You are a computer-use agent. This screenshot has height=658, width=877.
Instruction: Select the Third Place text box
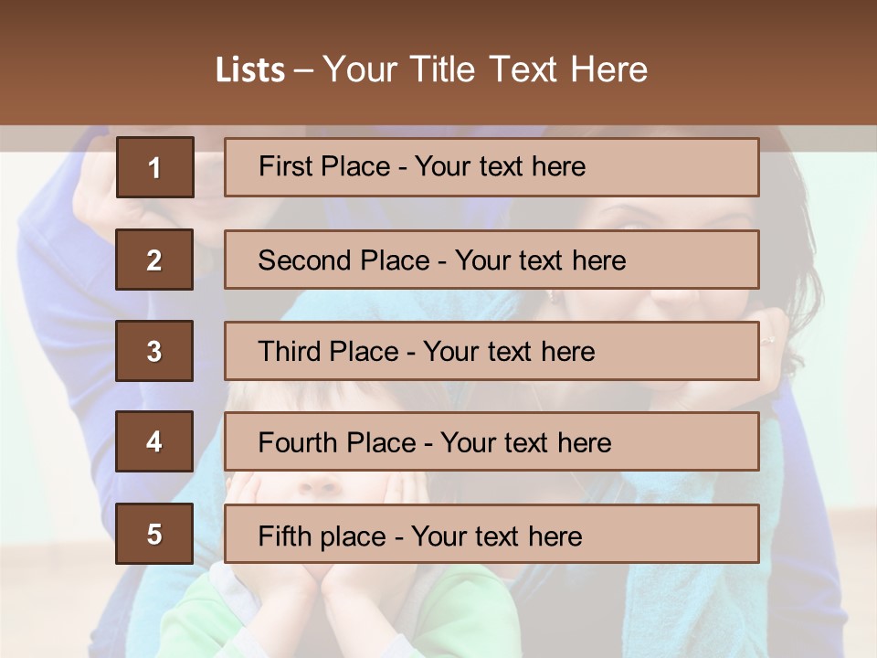tap(491, 351)
